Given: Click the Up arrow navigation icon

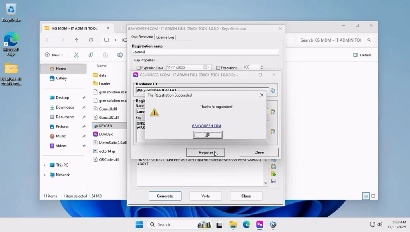Looking at the screenshot, I should click(76, 40).
